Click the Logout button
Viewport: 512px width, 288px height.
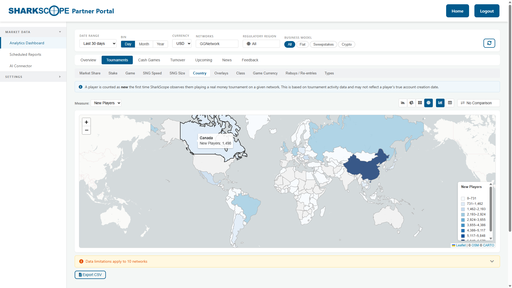[487, 11]
